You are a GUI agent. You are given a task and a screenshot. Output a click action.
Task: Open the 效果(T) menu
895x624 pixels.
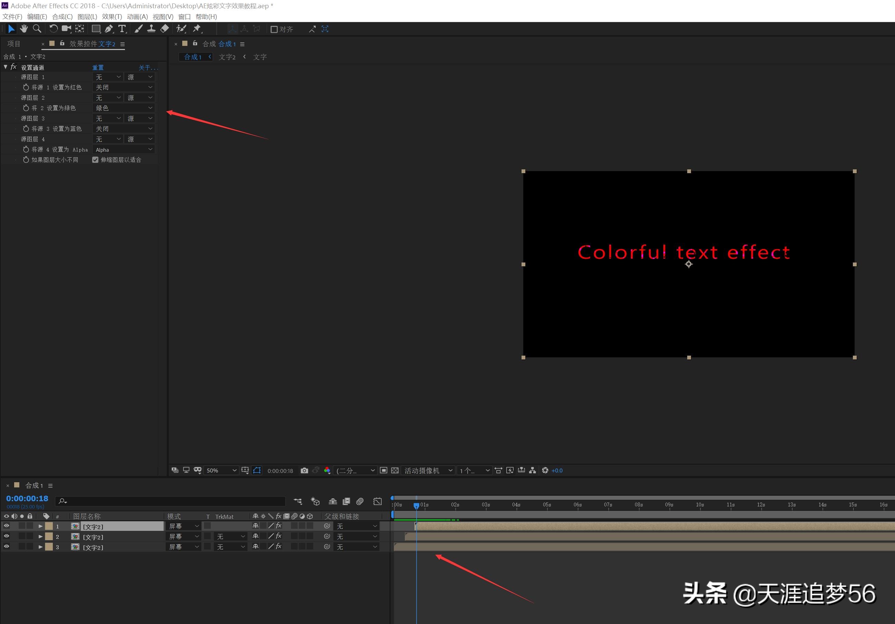(112, 16)
